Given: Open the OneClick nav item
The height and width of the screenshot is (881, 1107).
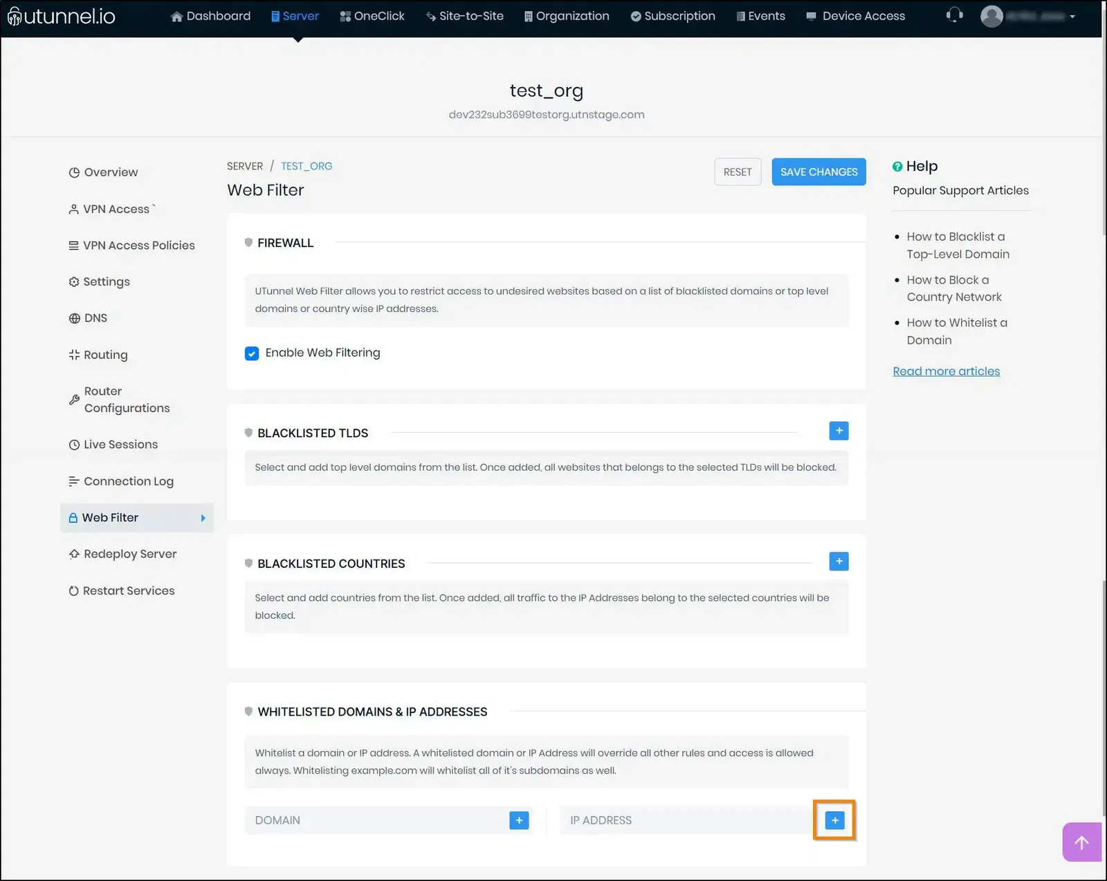Looking at the screenshot, I should tap(372, 16).
